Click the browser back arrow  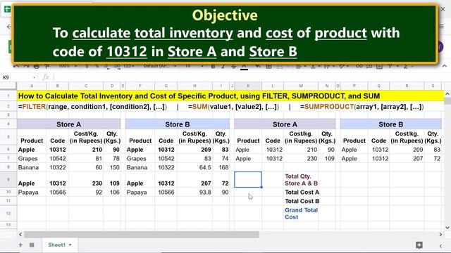tap(9, 27)
